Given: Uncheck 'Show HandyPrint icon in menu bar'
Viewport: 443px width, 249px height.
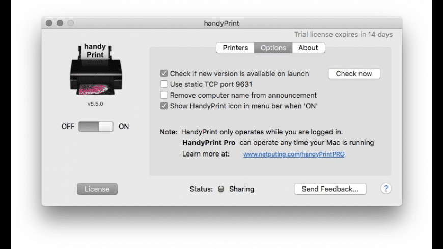Looking at the screenshot, I should [164, 106].
